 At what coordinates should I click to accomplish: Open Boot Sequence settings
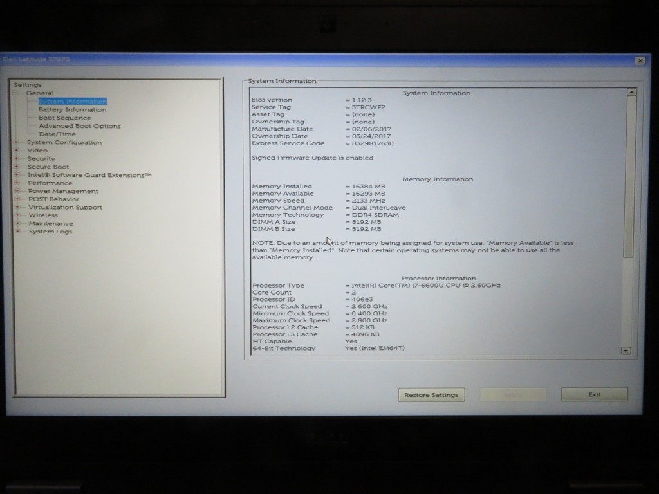point(65,118)
